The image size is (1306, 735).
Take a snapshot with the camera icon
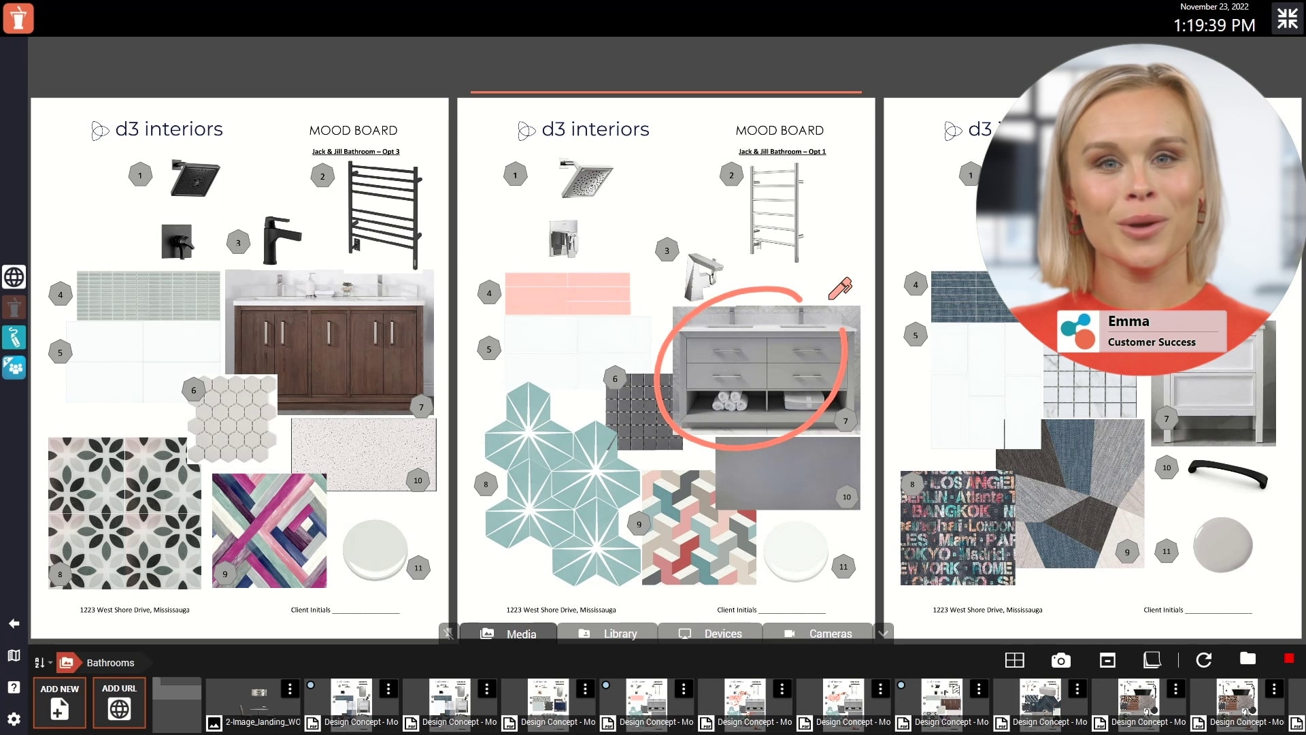click(1060, 659)
